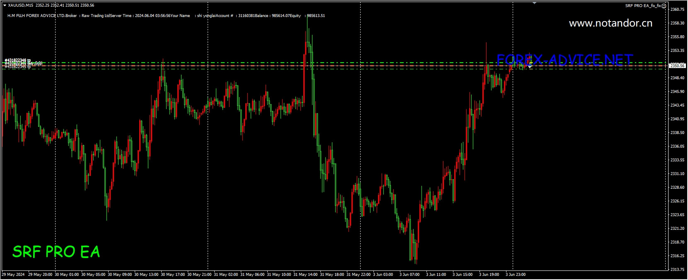Screen dimensions: 688x280
Task: Click the 29 May 2024 time label
Action: pos(13,274)
